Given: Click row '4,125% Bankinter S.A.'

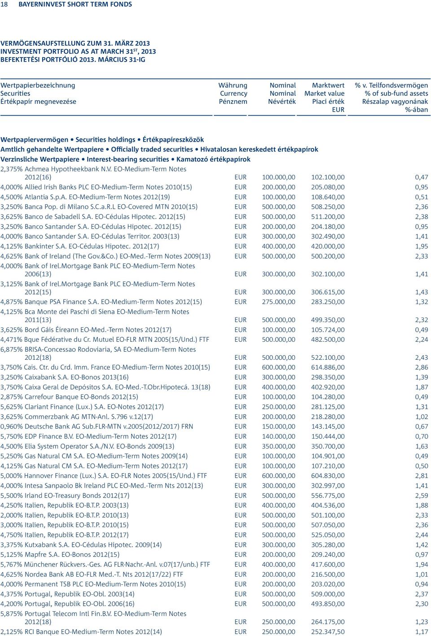Looking at the screenshot, I should (214, 246).
